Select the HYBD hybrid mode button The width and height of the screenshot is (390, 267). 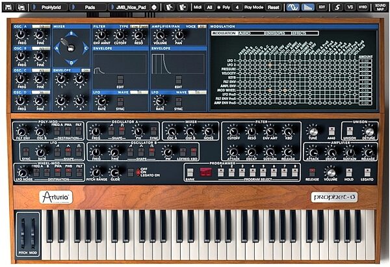(363, 7)
